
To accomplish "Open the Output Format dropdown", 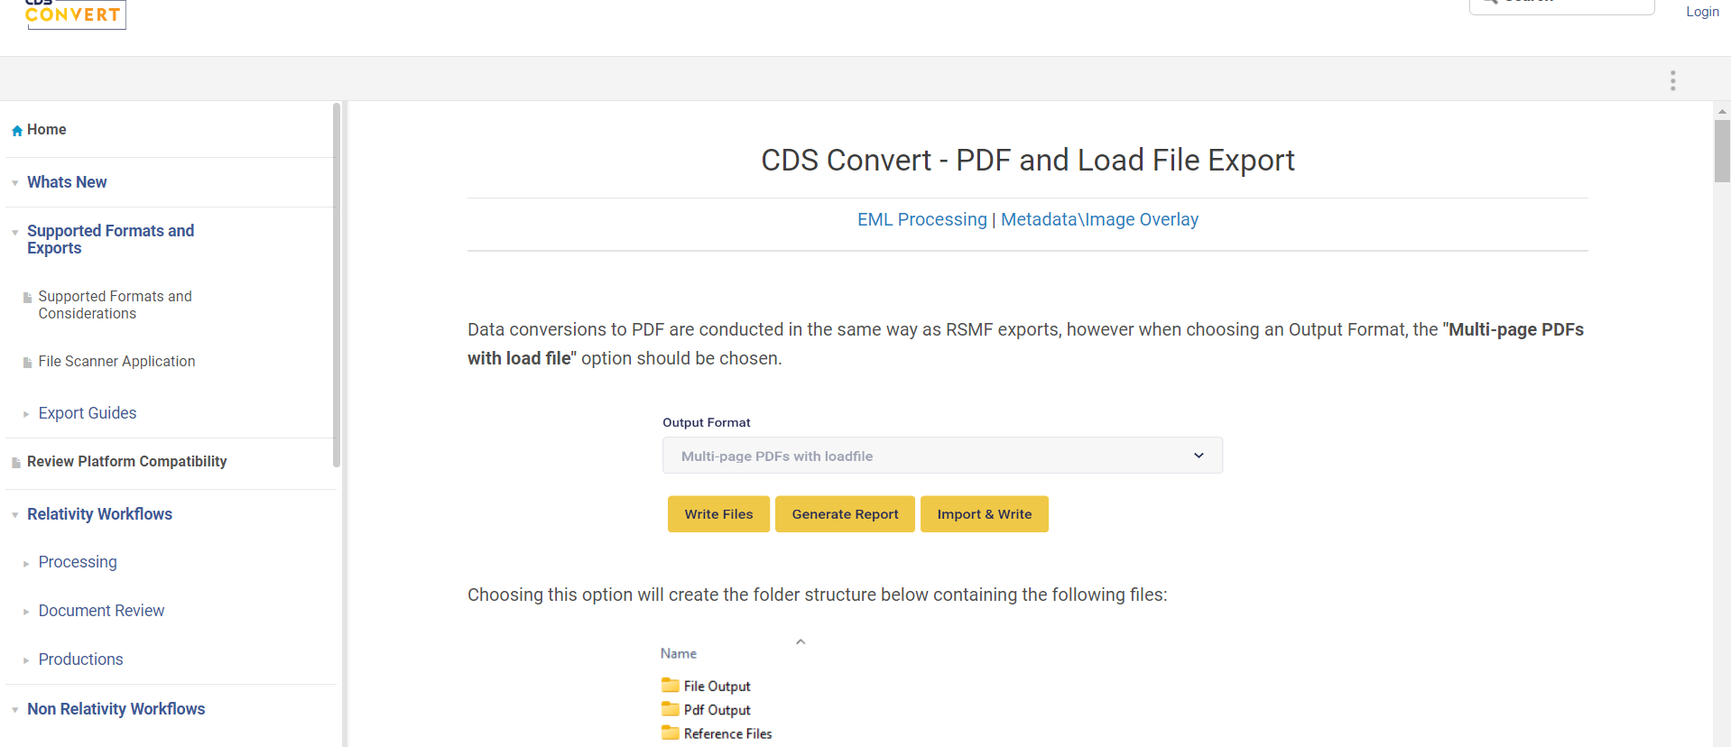I will pos(942,456).
